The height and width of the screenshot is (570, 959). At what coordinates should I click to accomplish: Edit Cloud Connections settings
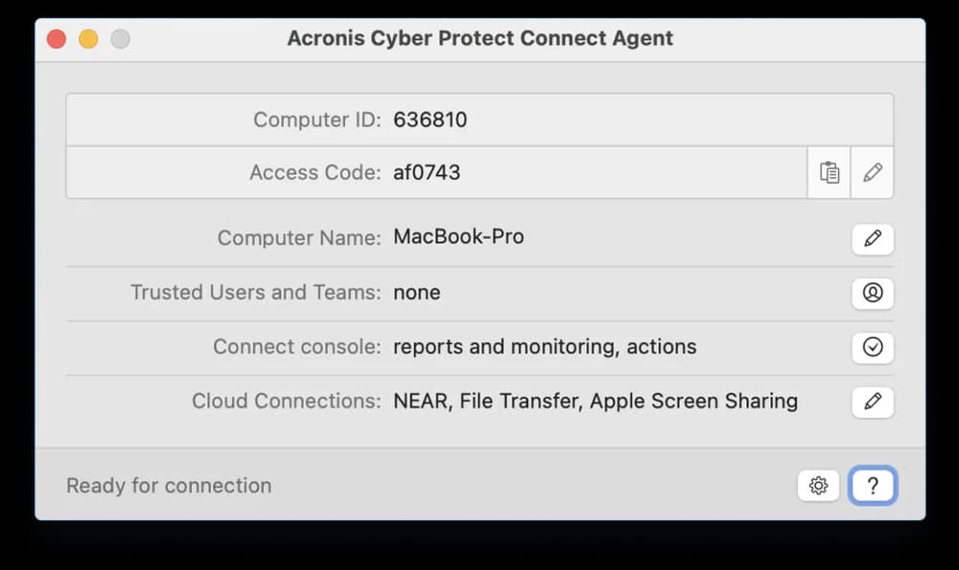click(872, 401)
